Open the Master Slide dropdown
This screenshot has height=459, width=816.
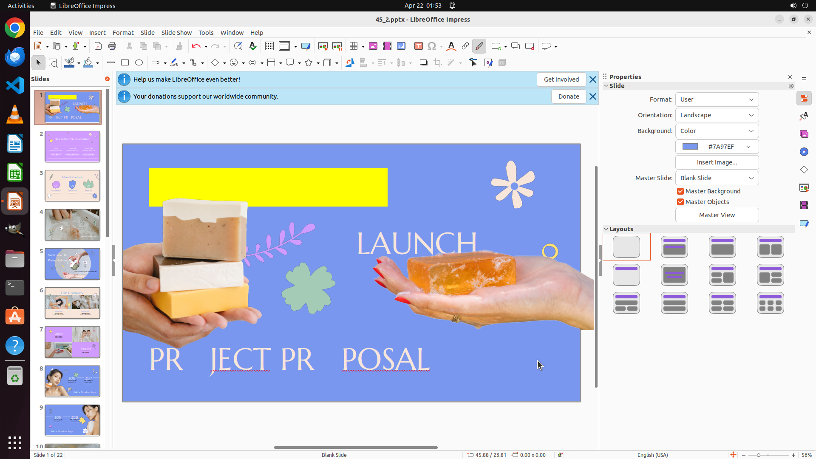point(717,178)
